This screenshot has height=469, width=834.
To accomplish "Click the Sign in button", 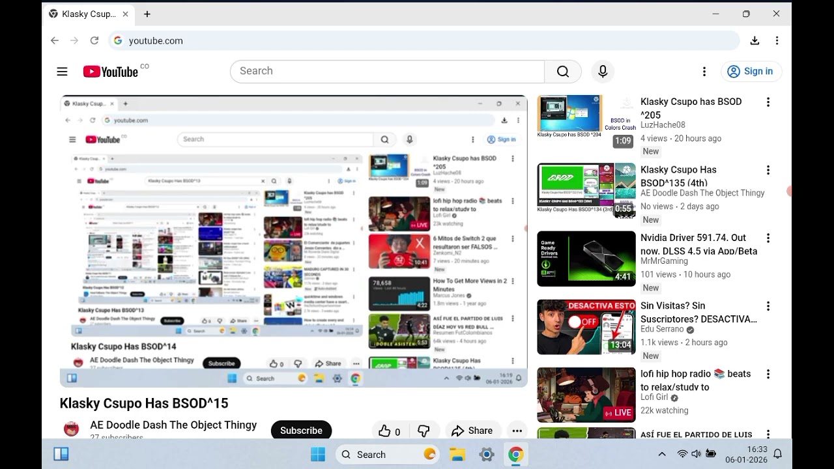I will tap(751, 72).
